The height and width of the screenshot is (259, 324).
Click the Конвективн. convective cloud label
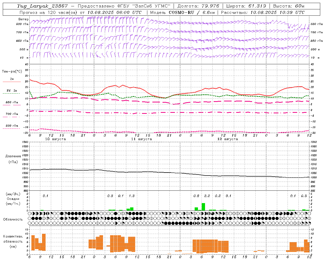click(x=13, y=236)
